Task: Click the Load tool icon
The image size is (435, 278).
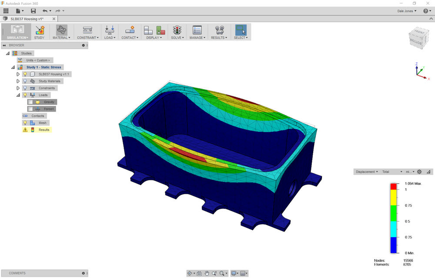Action: (x=110, y=30)
